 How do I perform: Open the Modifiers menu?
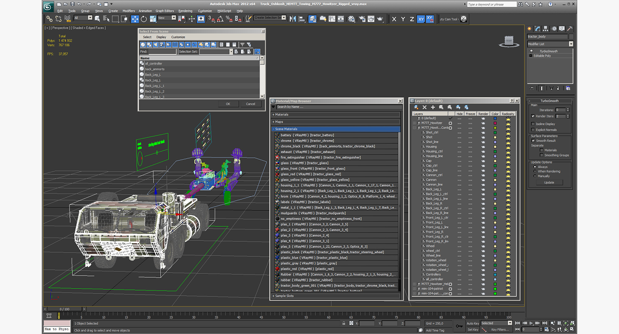128,11
